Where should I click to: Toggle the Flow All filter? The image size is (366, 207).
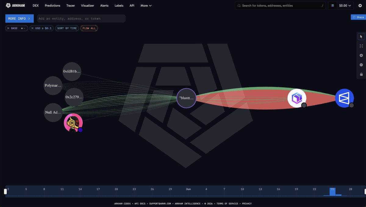[x=89, y=28]
